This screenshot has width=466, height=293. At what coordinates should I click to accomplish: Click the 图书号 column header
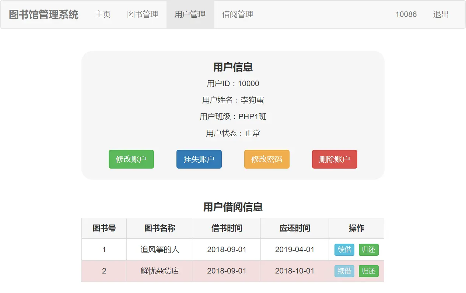pos(104,228)
